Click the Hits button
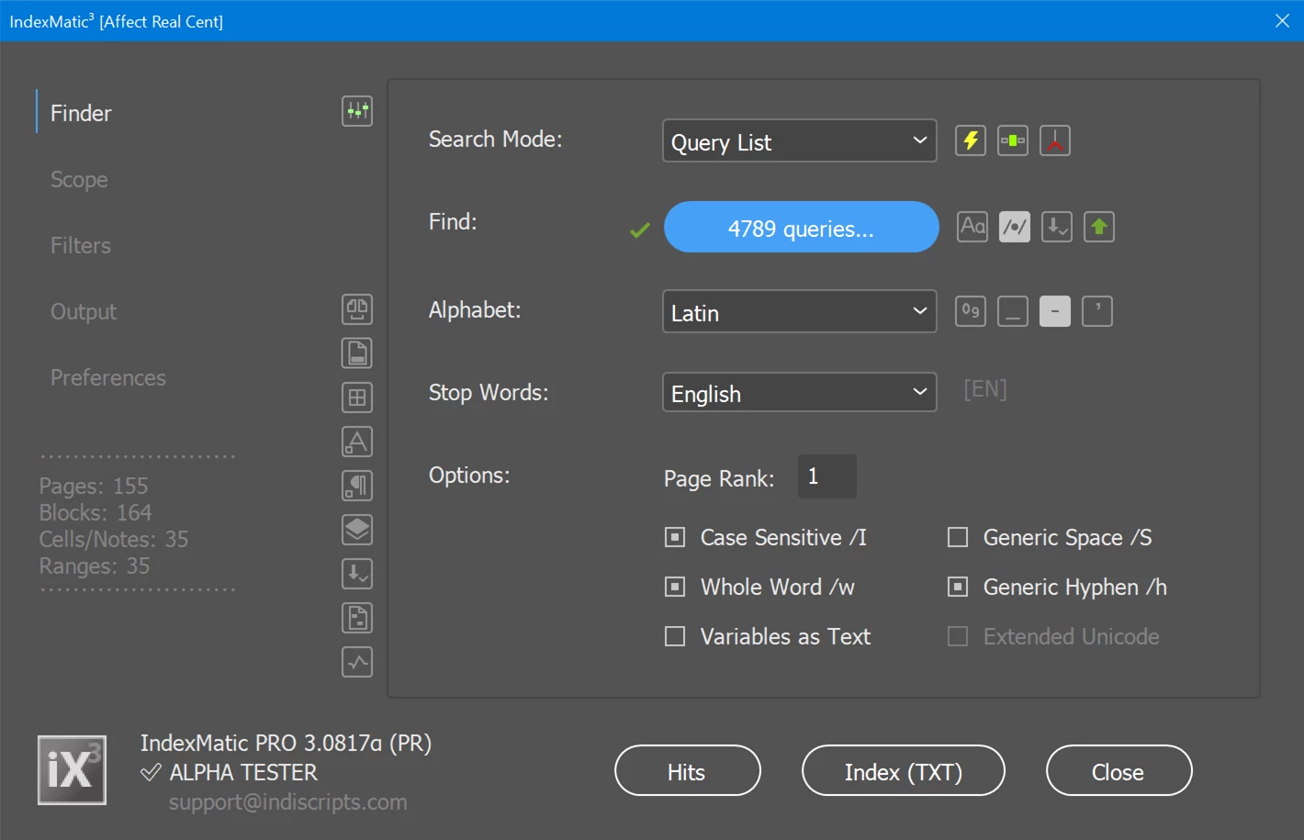This screenshot has width=1304, height=840. [x=688, y=770]
